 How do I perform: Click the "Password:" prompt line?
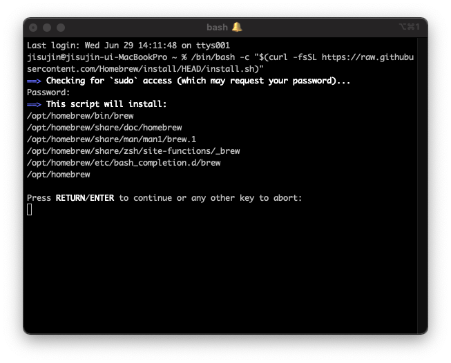coord(48,92)
